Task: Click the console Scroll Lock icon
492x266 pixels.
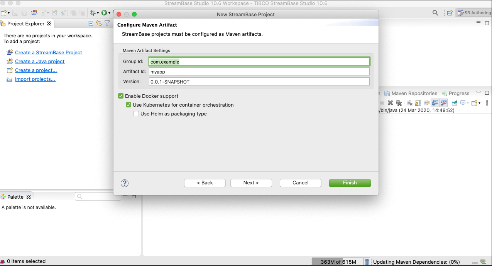Action: pos(418,103)
